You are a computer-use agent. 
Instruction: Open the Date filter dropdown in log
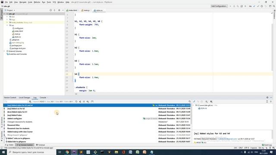(59, 102)
